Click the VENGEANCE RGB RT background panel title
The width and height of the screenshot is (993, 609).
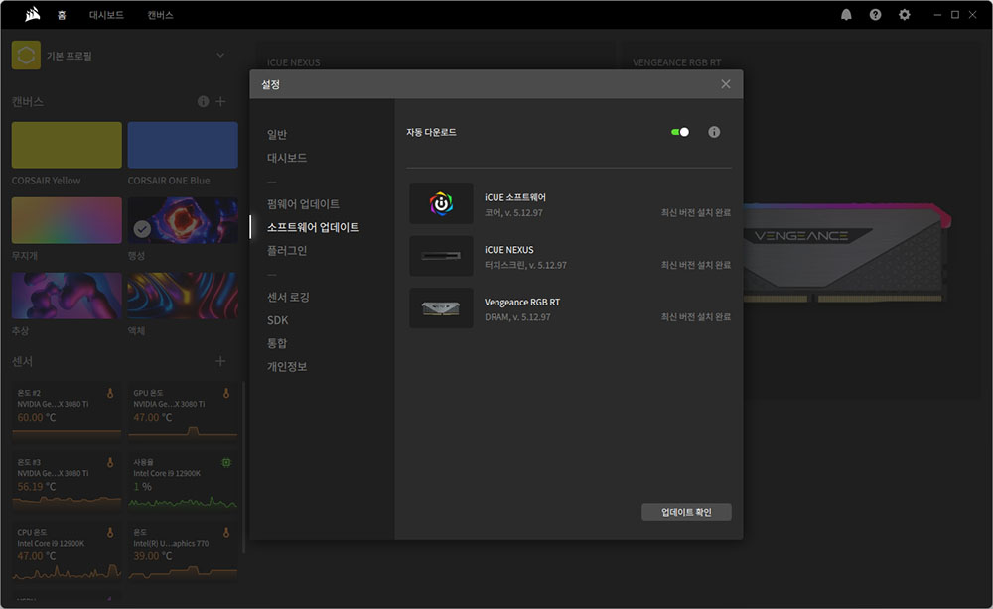[676, 61]
